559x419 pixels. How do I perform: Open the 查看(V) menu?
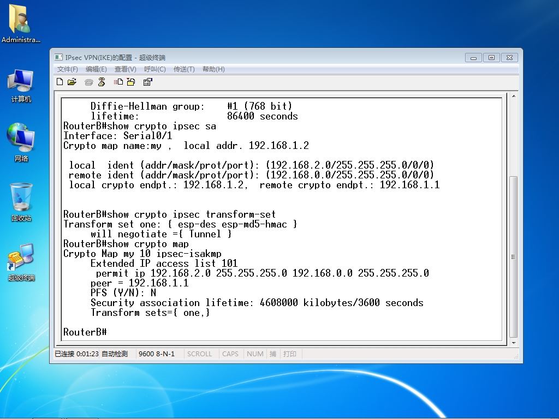click(x=125, y=69)
